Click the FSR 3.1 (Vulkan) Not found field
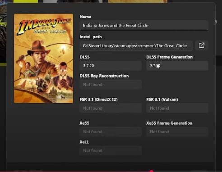The height and width of the screenshot is (172, 222). pos(177,108)
